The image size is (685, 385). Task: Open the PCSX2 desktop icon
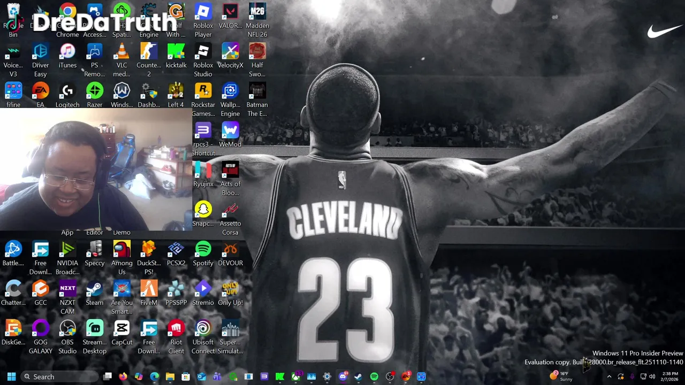(x=176, y=253)
